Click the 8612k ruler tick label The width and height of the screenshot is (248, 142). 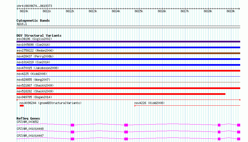pos(70,11)
